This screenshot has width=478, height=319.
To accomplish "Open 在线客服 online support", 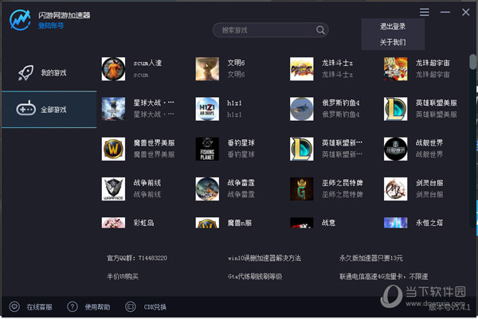I will (x=39, y=307).
